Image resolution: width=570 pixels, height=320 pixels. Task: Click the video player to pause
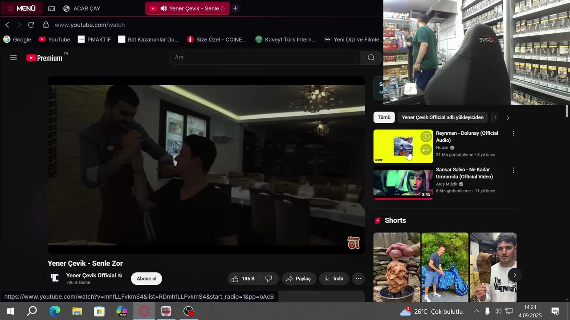tap(206, 165)
